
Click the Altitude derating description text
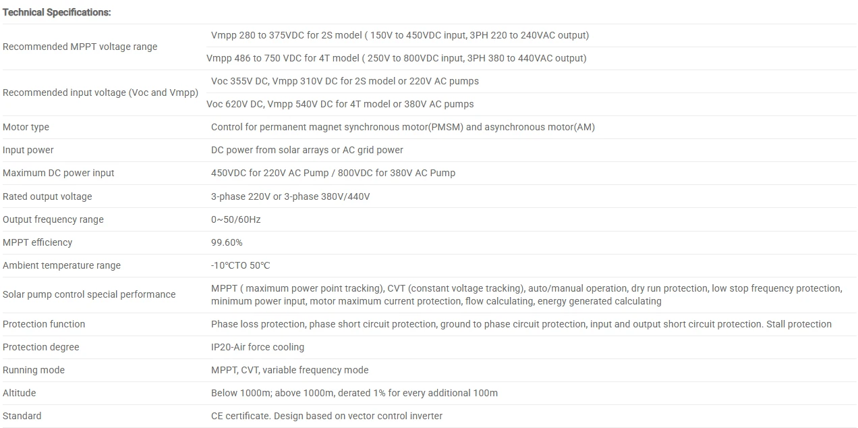(x=354, y=393)
